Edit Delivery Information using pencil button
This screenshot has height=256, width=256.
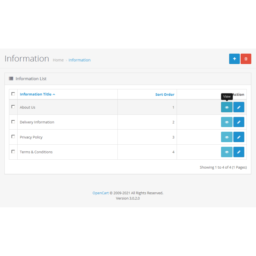coord(239,122)
